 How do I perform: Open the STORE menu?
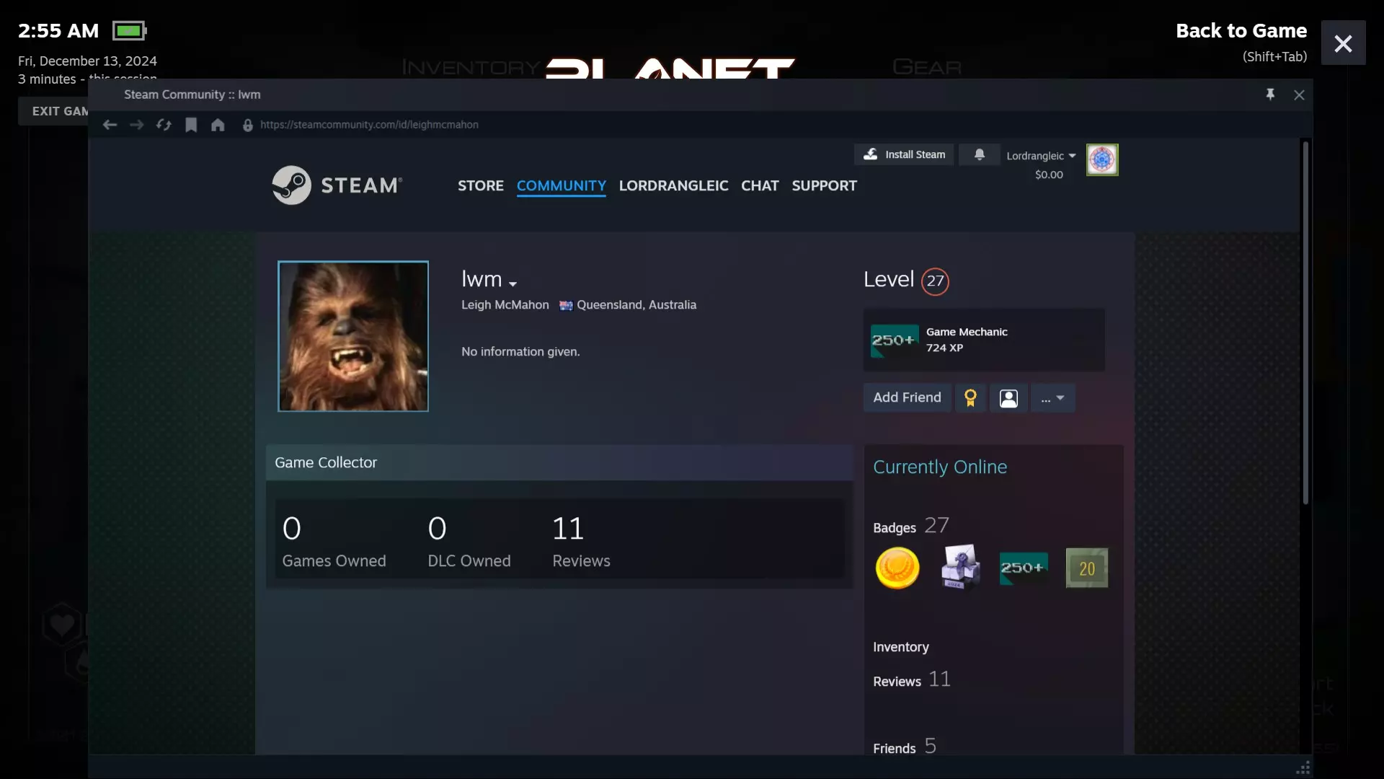pos(480,185)
